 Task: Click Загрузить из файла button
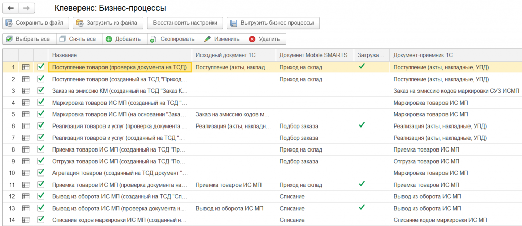pos(108,23)
